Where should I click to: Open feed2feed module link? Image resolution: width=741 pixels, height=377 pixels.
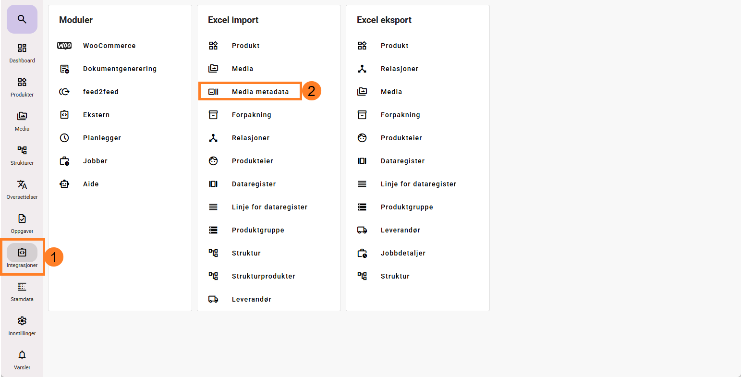[100, 92]
